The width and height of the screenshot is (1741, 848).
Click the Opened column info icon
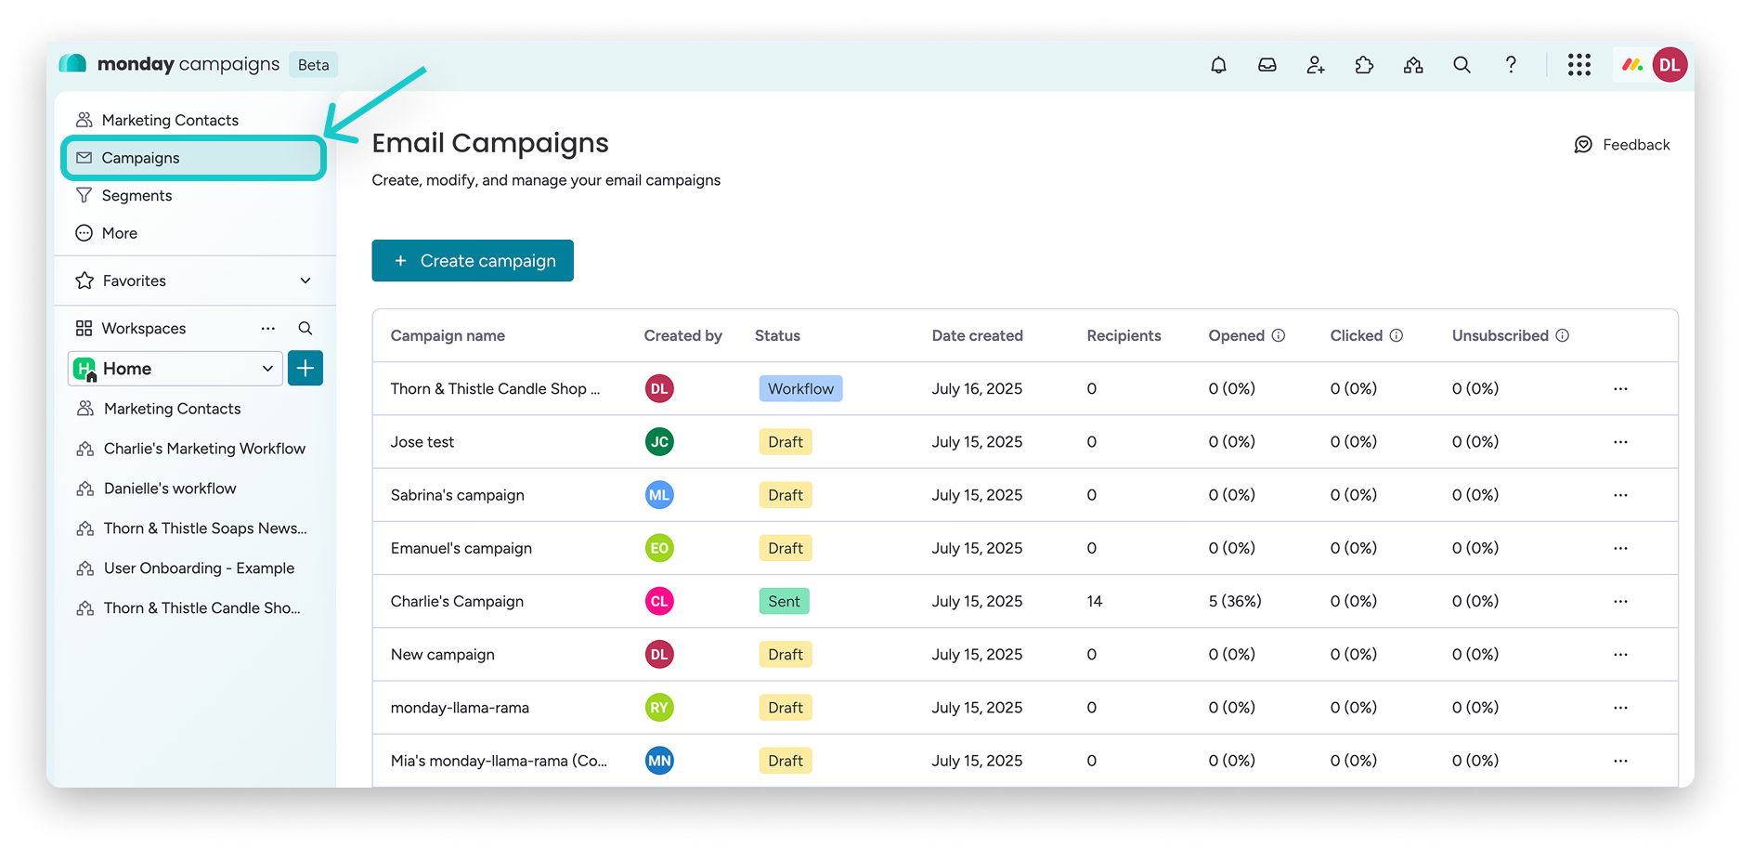tap(1279, 335)
